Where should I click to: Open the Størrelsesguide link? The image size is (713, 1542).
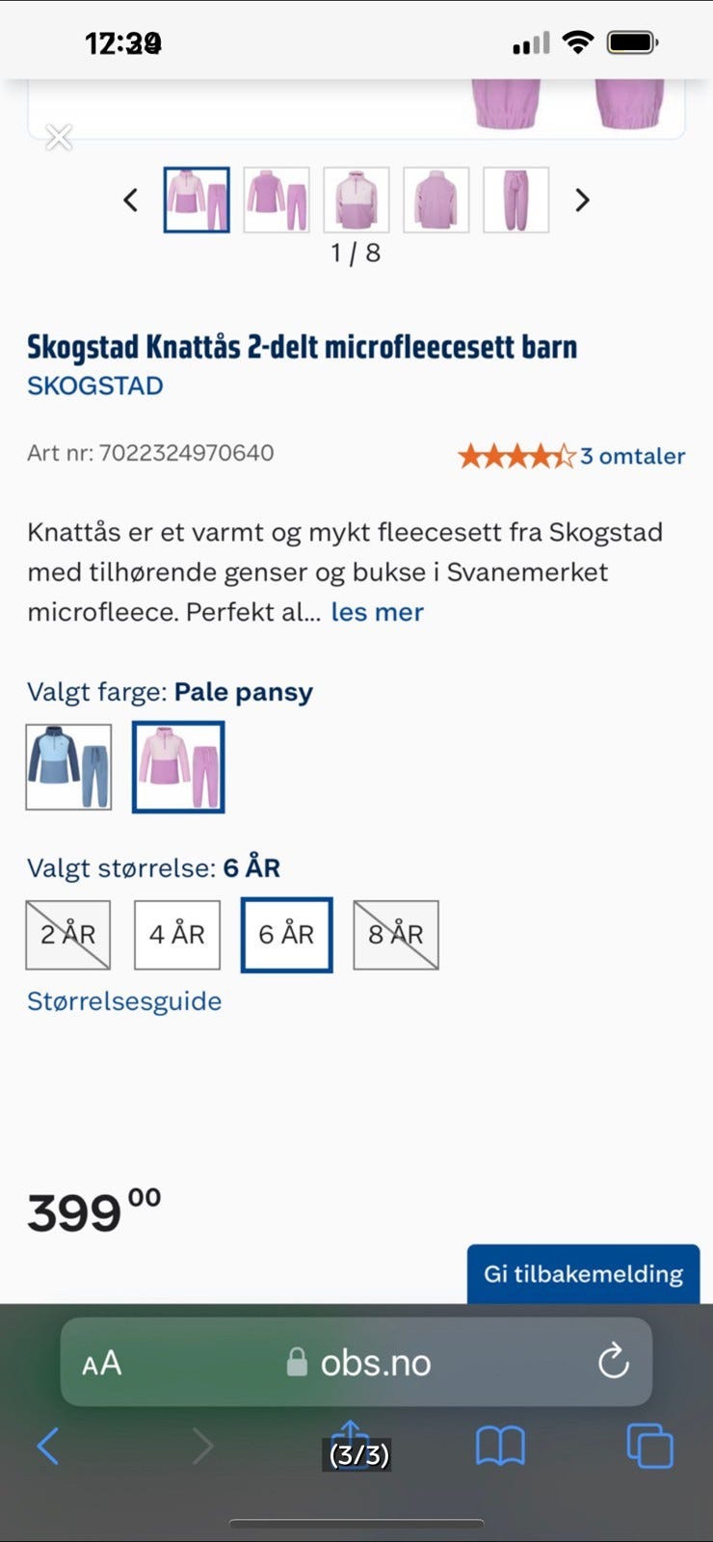(x=124, y=1001)
